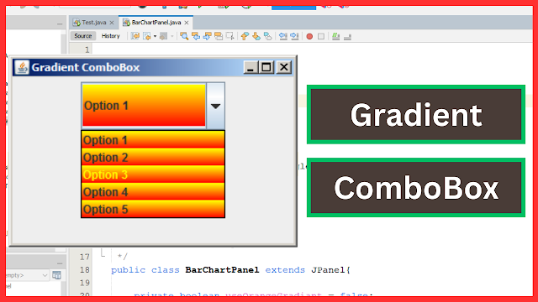Start macro recording with the red circle
The height and width of the screenshot is (302, 538).
coord(309,36)
